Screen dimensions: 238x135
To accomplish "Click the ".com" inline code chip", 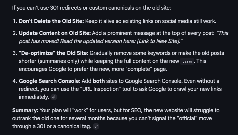I will [x=188, y=61].
